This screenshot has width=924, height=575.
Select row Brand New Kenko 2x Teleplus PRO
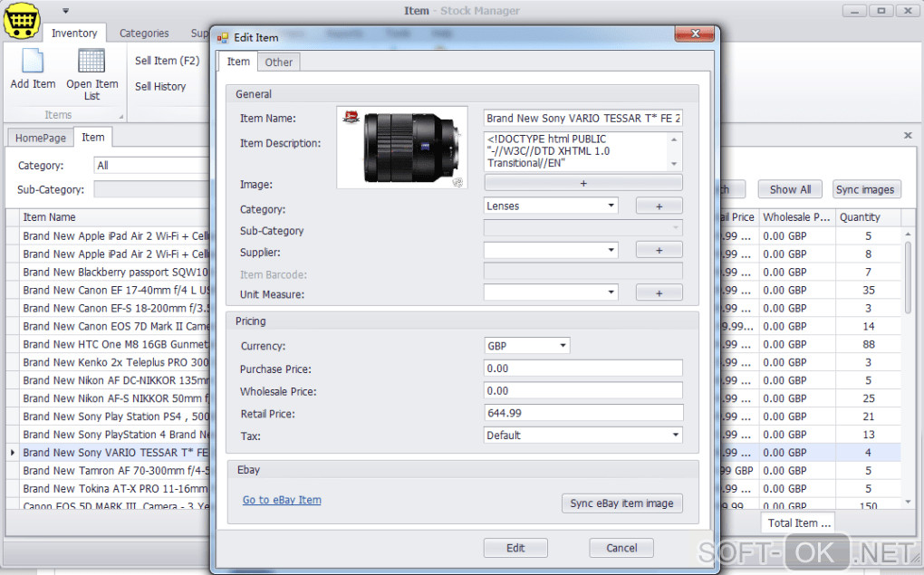[x=116, y=362]
